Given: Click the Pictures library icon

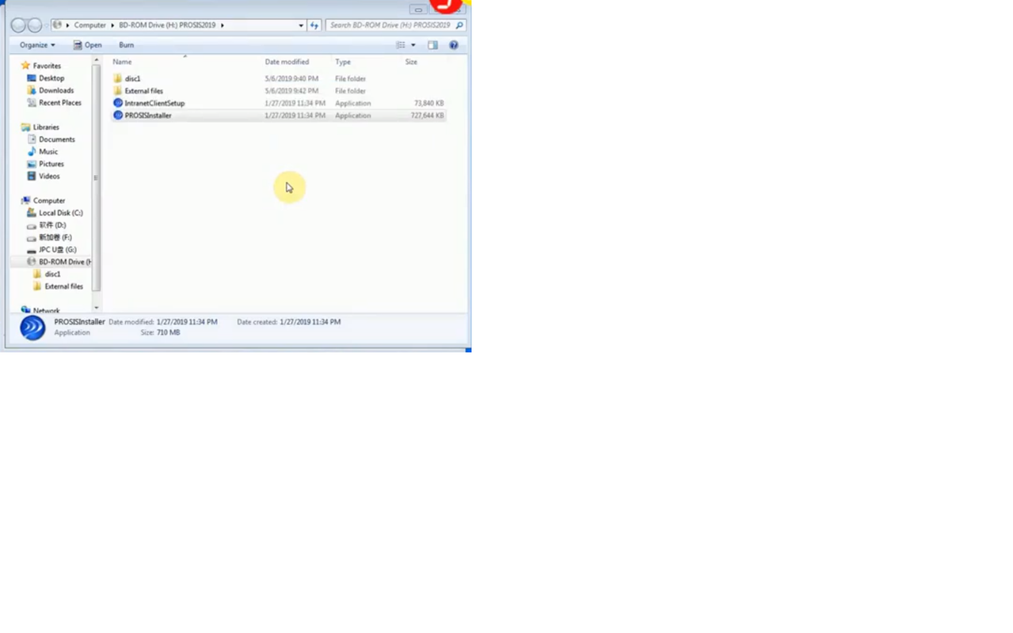Looking at the screenshot, I should (32, 164).
